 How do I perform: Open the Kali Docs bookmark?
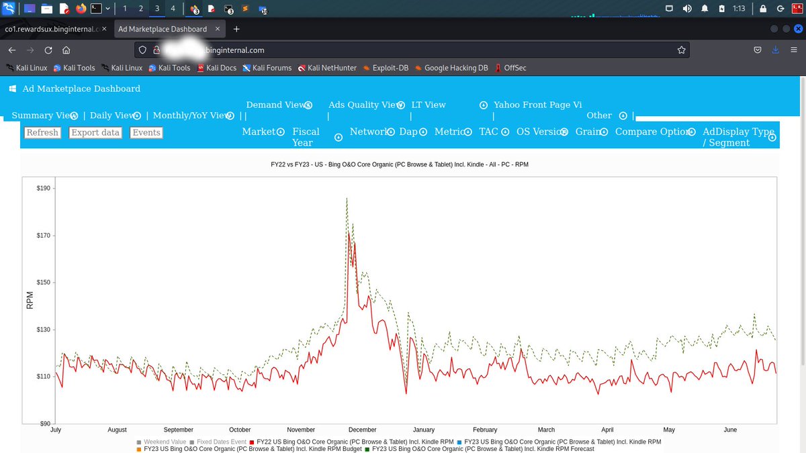[x=216, y=68]
